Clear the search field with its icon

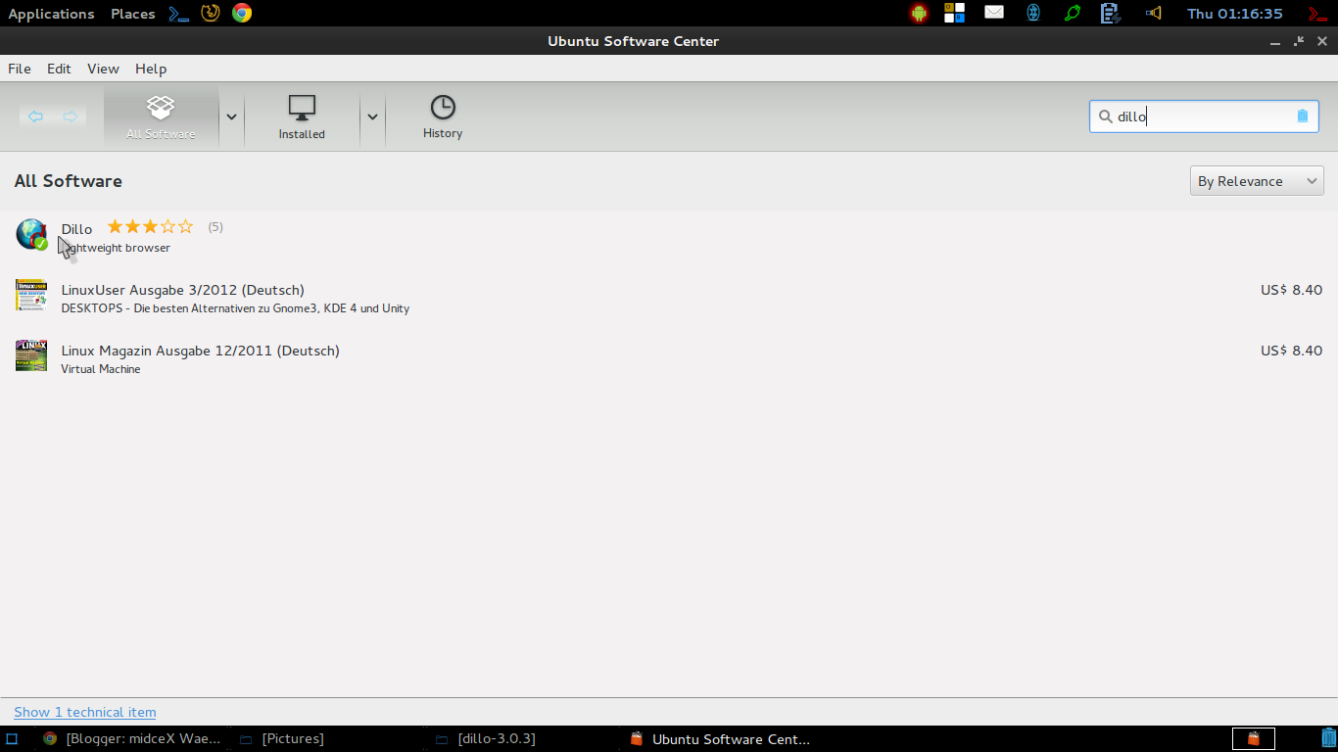click(x=1302, y=116)
